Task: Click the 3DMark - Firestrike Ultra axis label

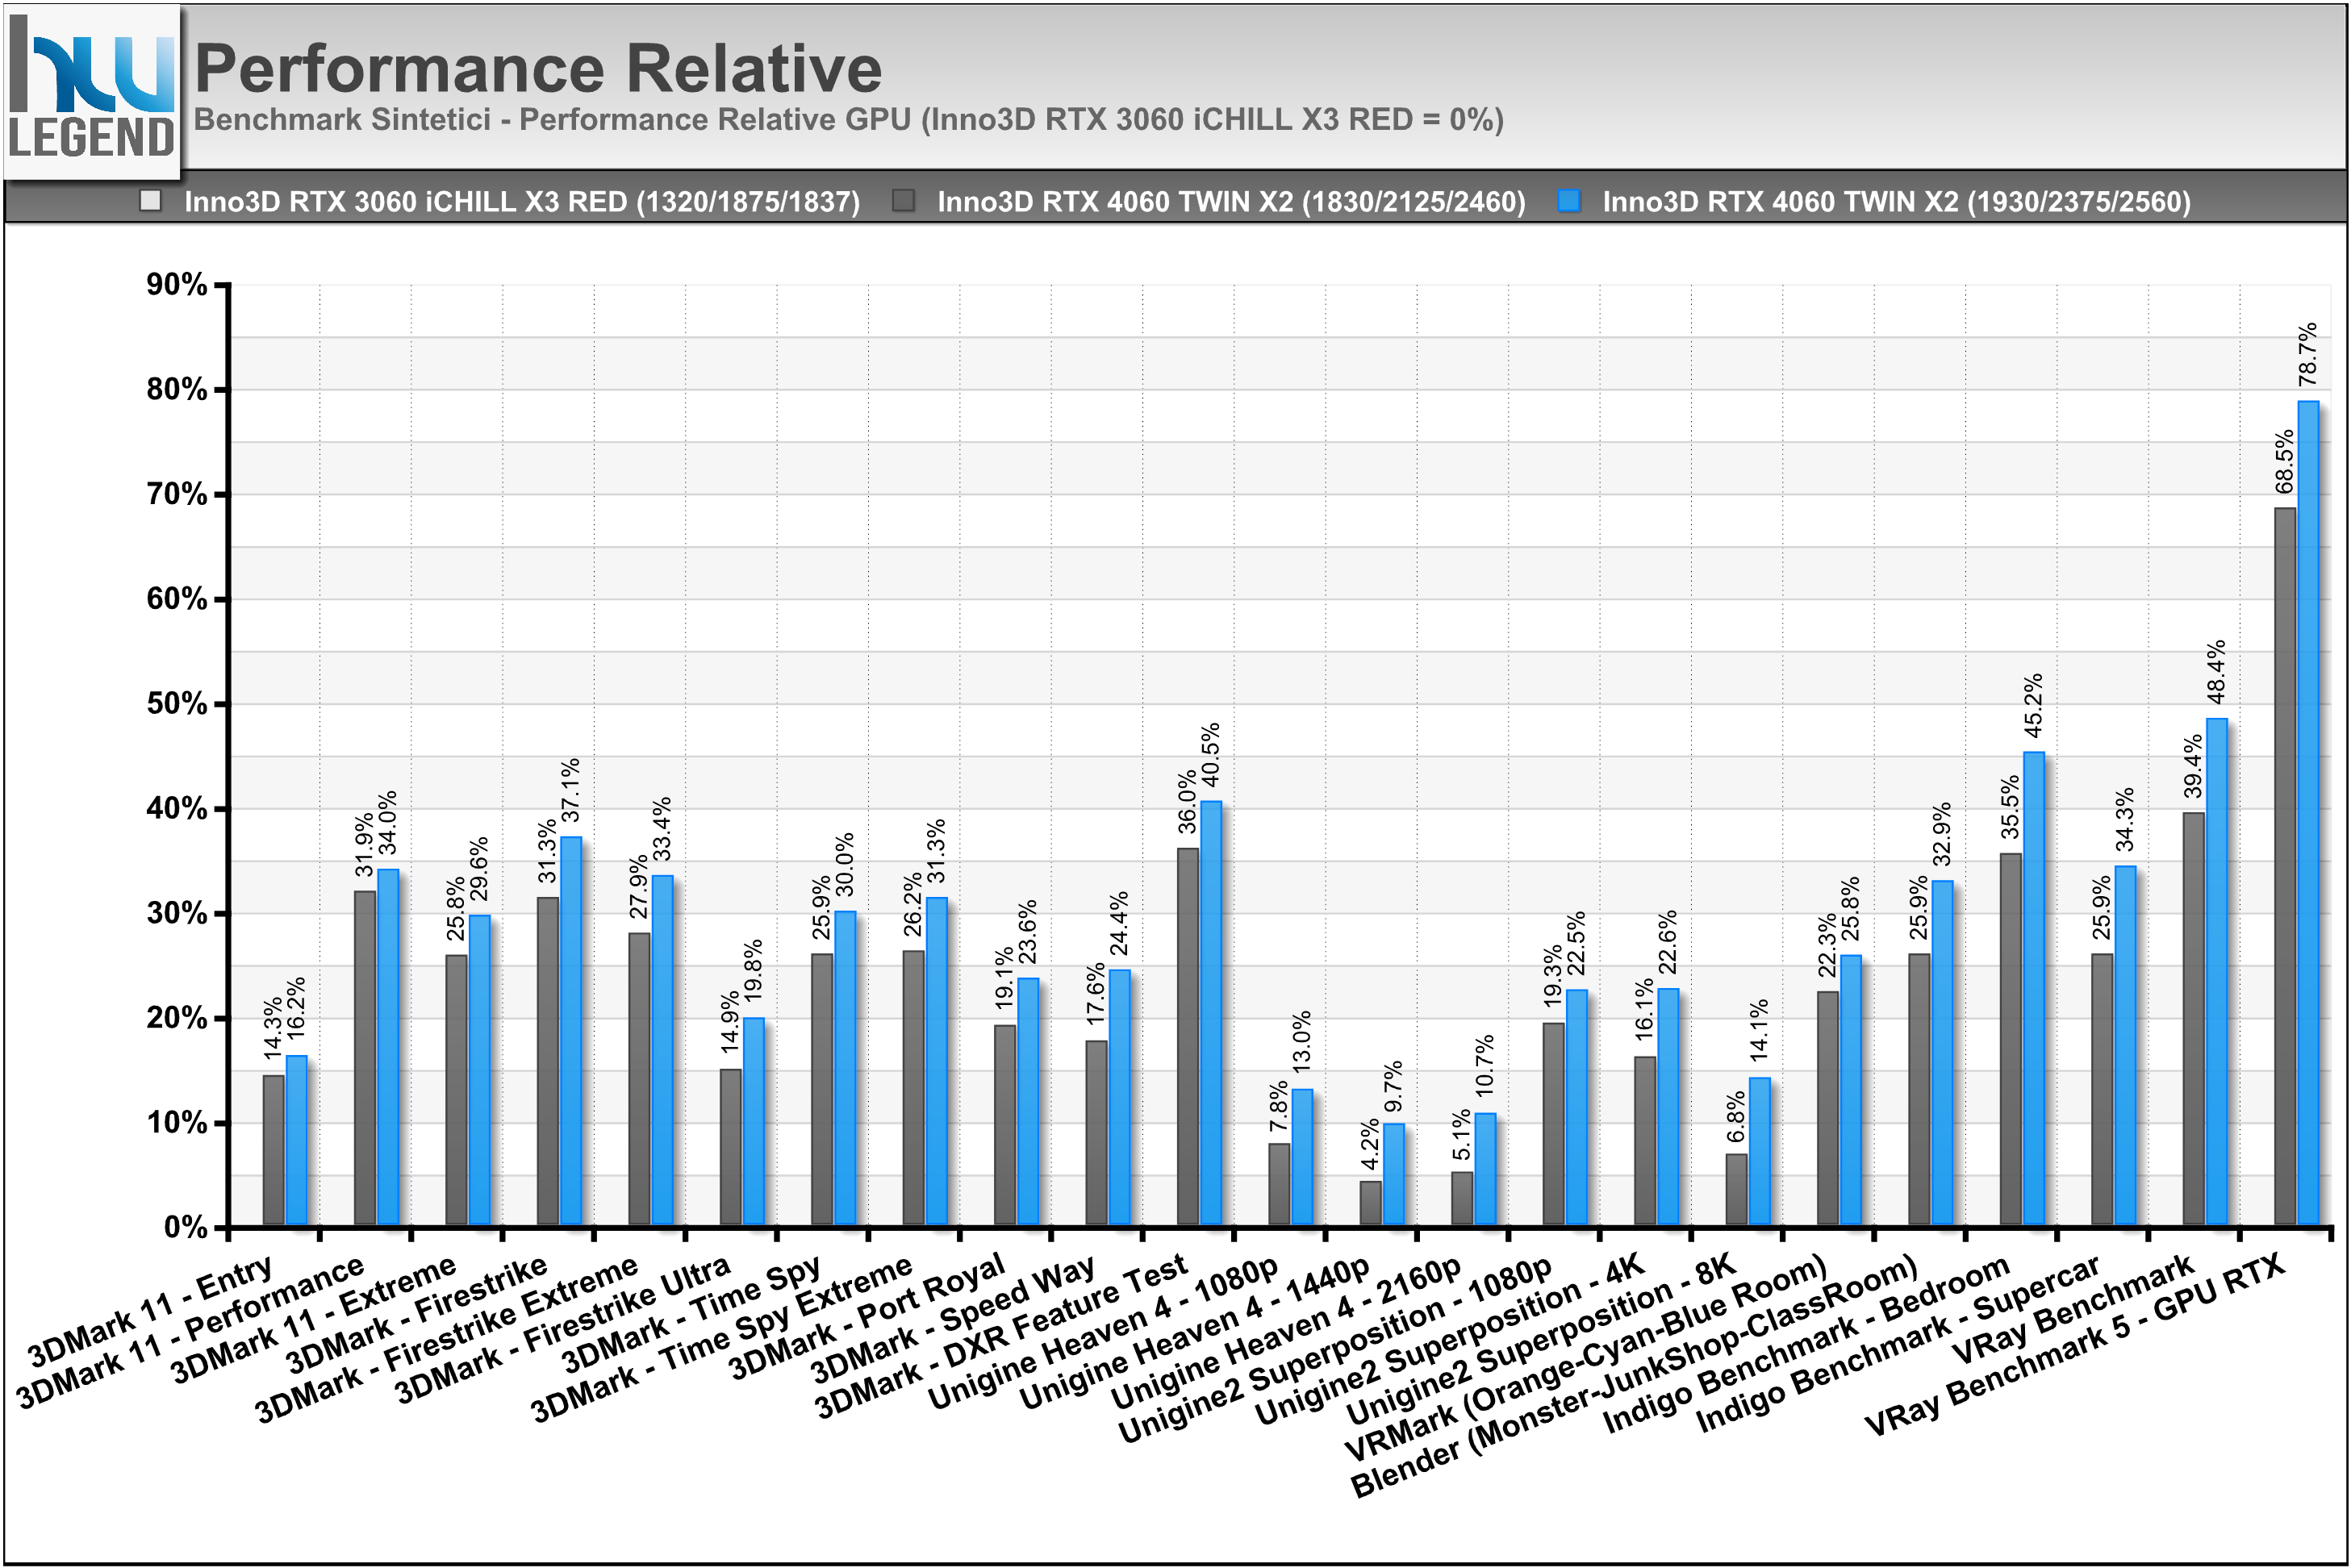Action: (563, 1329)
